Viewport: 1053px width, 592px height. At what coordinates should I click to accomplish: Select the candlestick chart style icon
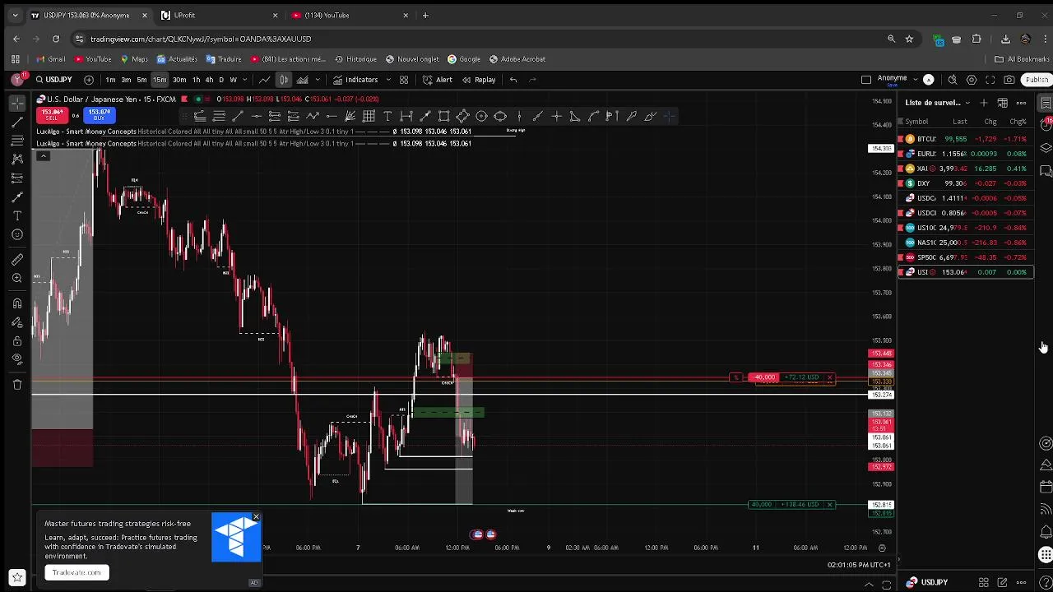tap(284, 80)
